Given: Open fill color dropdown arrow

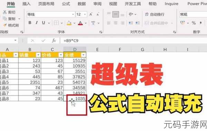Looking at the screenshot, I should pos(74,23).
